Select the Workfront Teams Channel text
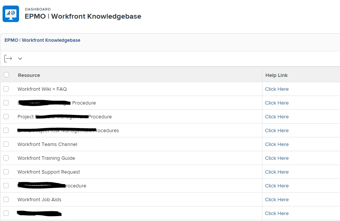 47,144
